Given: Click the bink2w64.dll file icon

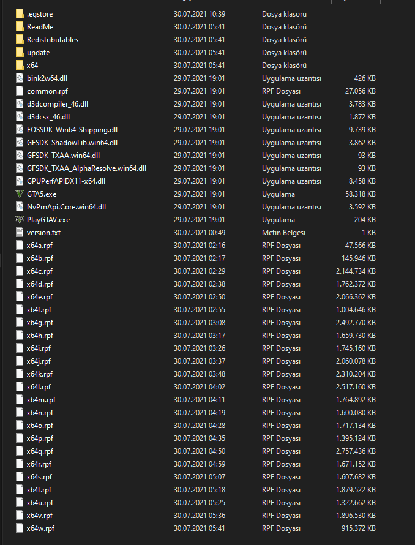Looking at the screenshot, I should pyautogui.click(x=20, y=78).
